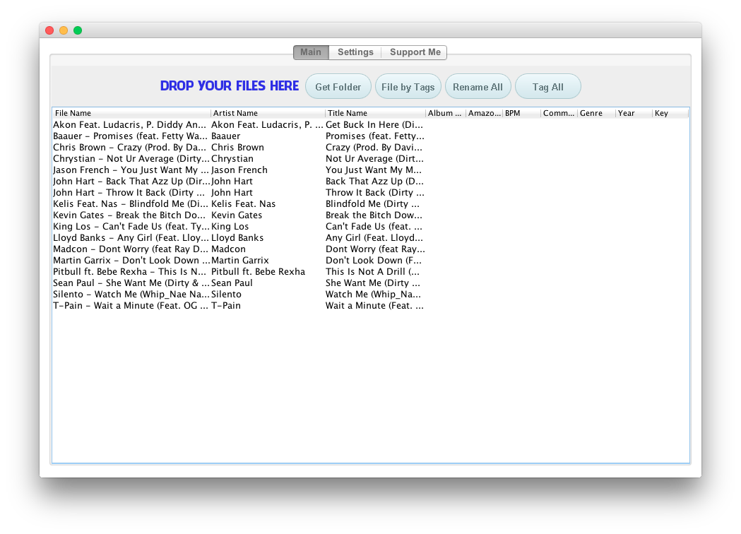Select file Kelis Feat. Nas – Blindfold Me
Screen dimensions: 741x534
(x=131, y=203)
